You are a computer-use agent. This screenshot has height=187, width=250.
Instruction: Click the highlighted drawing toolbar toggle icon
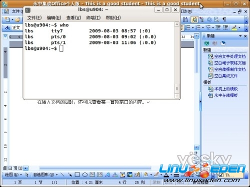[194, 19]
